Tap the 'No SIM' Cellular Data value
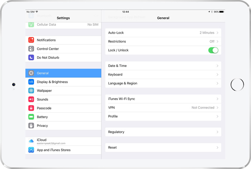Screen dimensions: 251x169 pos(93,24)
